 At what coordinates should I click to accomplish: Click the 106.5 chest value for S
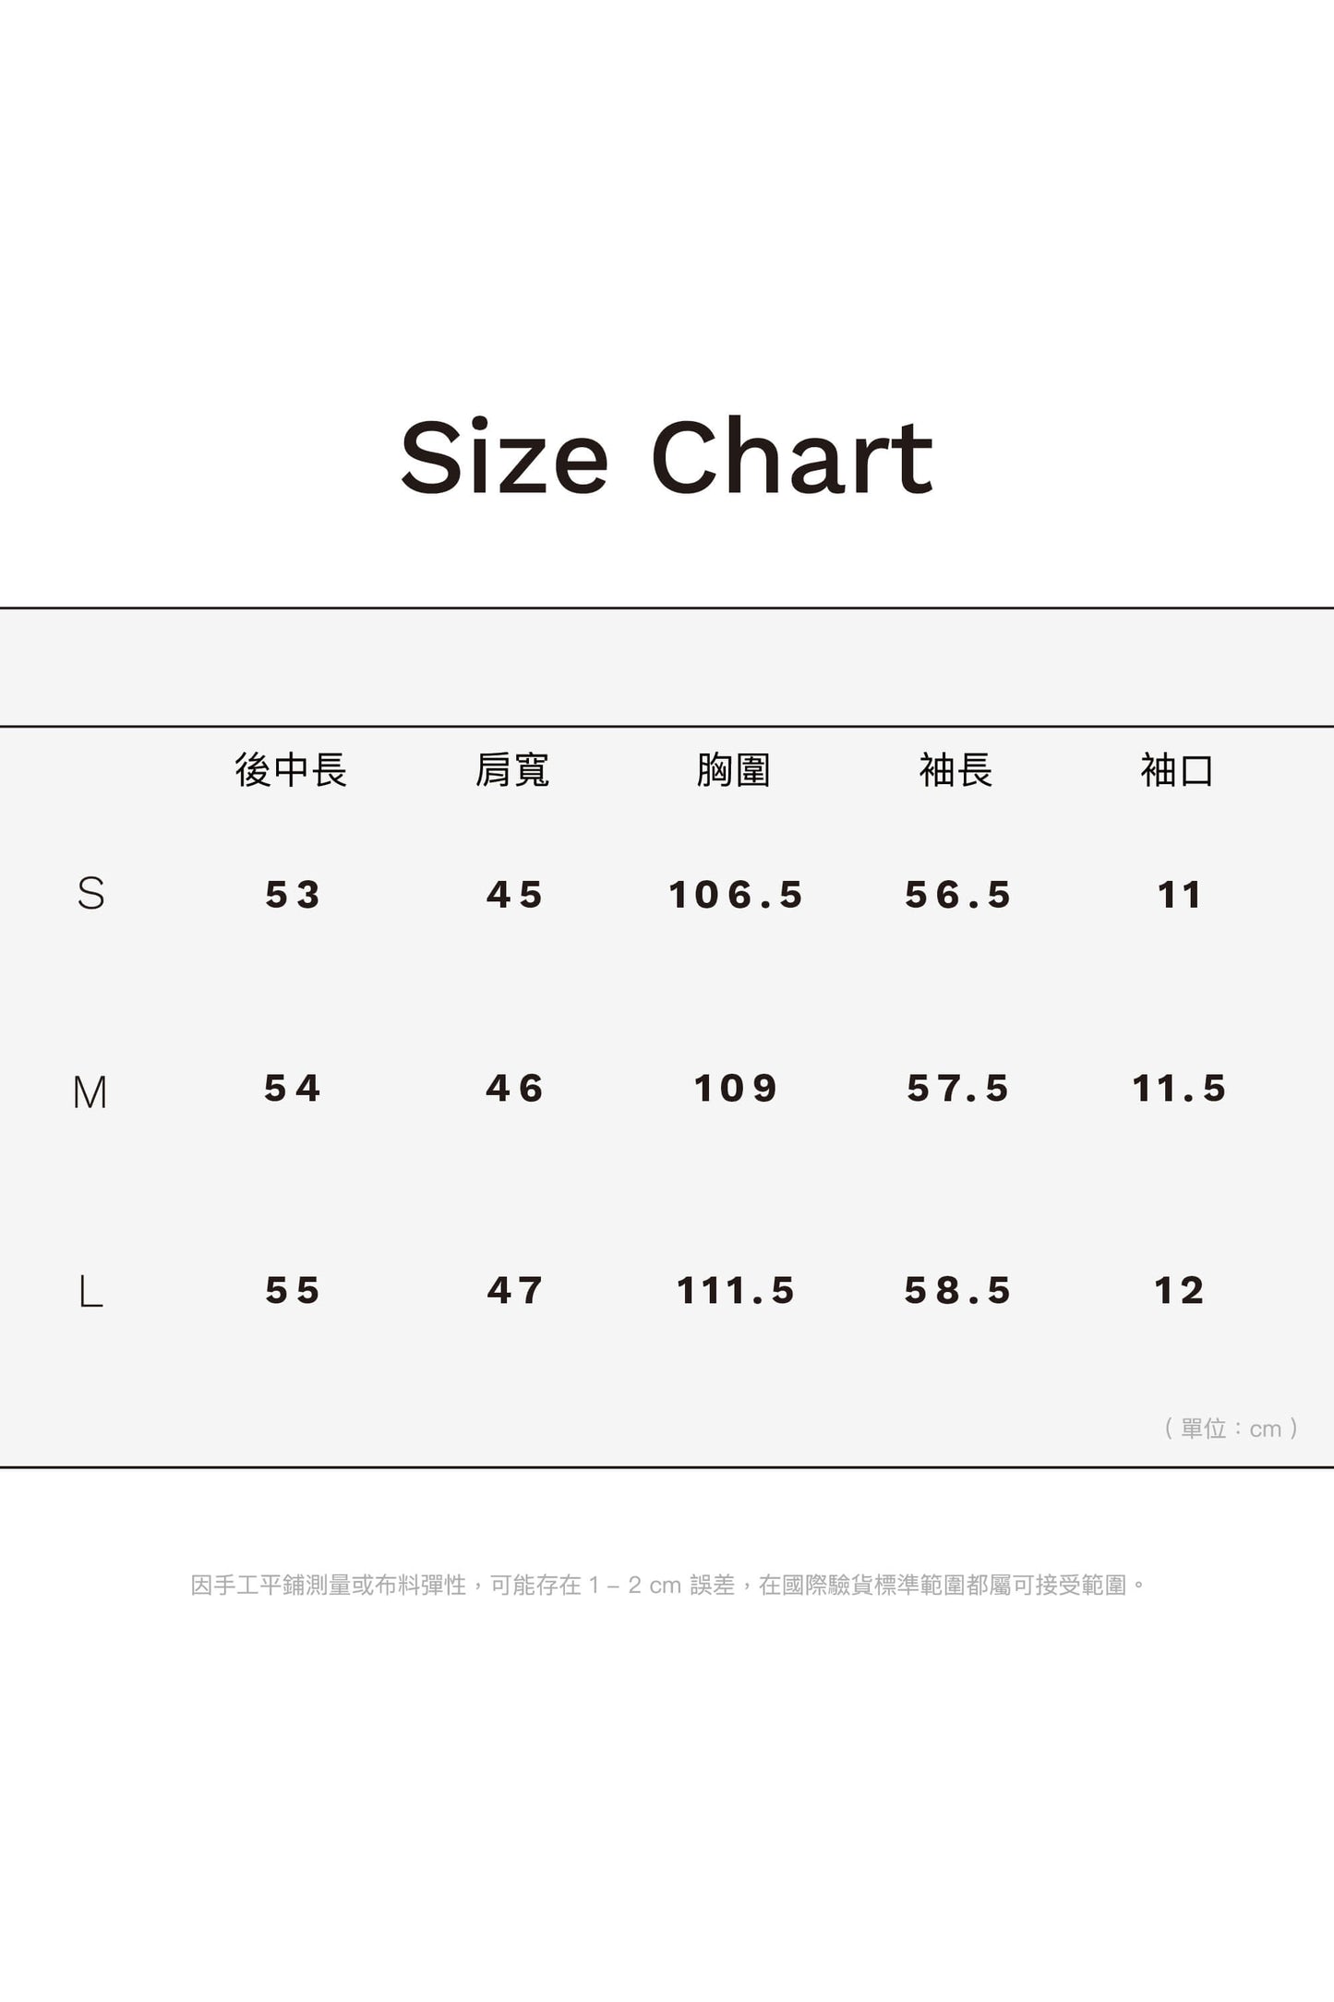coord(736,895)
